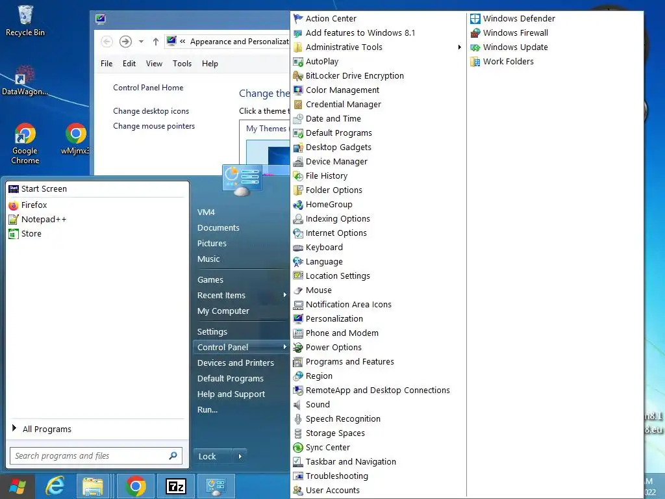
Task: Click the Up arrow in Explorer
Action: point(156,42)
